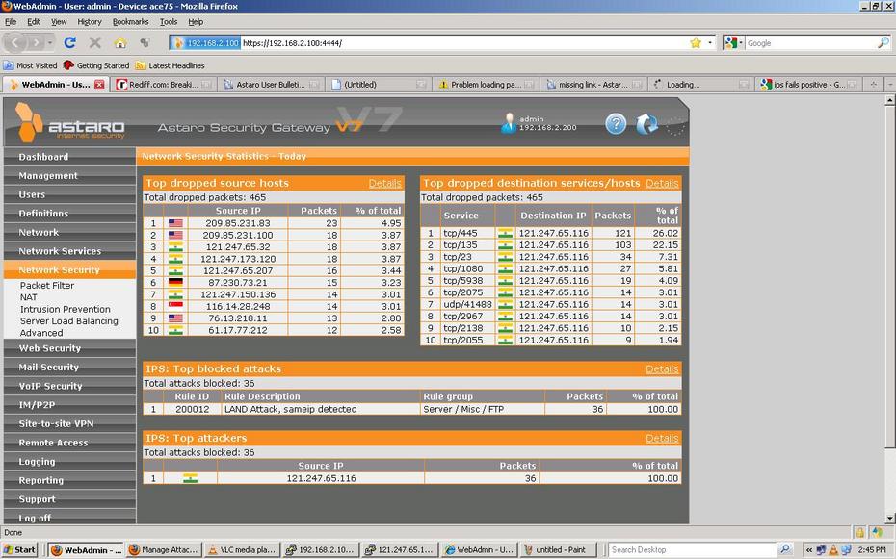Click the admin user icon in header

[x=508, y=123]
